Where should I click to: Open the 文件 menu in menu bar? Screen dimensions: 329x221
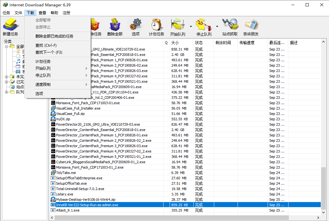click(x=18, y=13)
